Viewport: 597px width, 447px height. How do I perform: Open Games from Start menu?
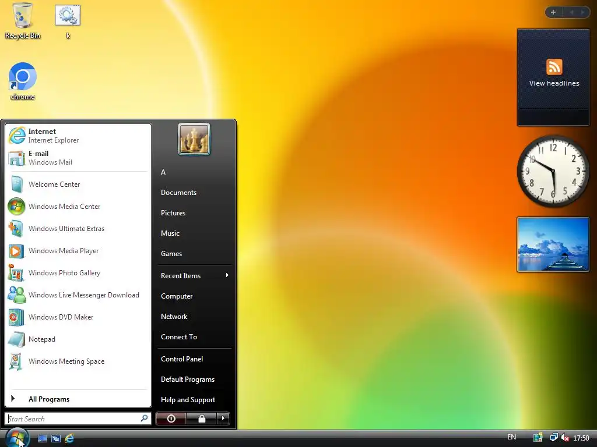[194, 254]
